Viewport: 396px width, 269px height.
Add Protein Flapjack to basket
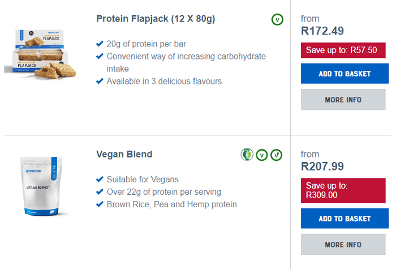coord(345,74)
